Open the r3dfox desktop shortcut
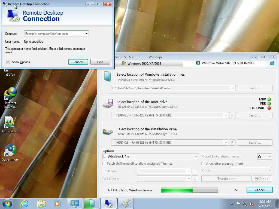The width and height of the screenshot is (279, 209). pyautogui.click(x=11, y=73)
